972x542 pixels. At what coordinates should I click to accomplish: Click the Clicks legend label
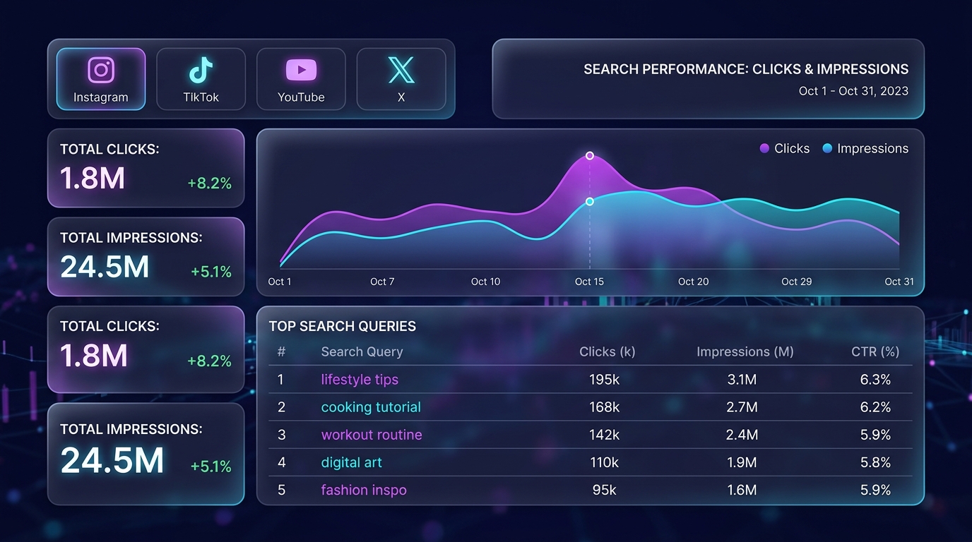pos(792,149)
